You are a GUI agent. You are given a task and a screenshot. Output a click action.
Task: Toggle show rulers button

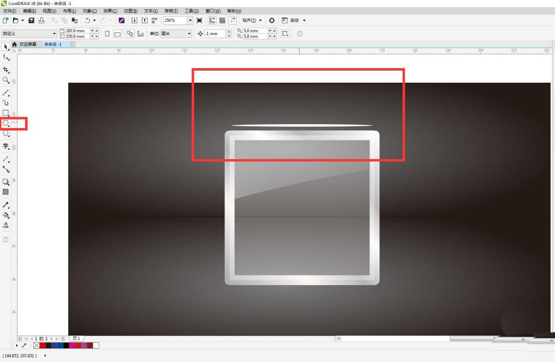pos(212,20)
